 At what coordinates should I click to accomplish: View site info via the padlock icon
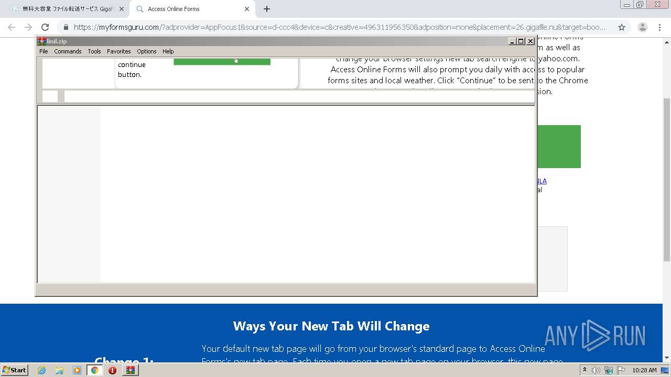(x=66, y=27)
